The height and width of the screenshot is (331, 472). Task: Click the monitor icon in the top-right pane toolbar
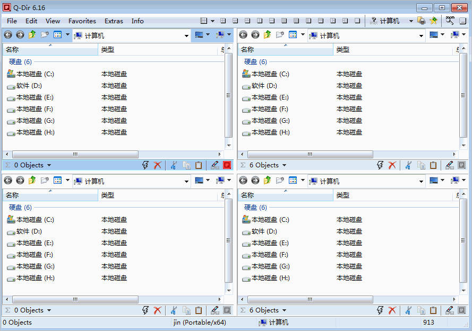[x=433, y=35]
